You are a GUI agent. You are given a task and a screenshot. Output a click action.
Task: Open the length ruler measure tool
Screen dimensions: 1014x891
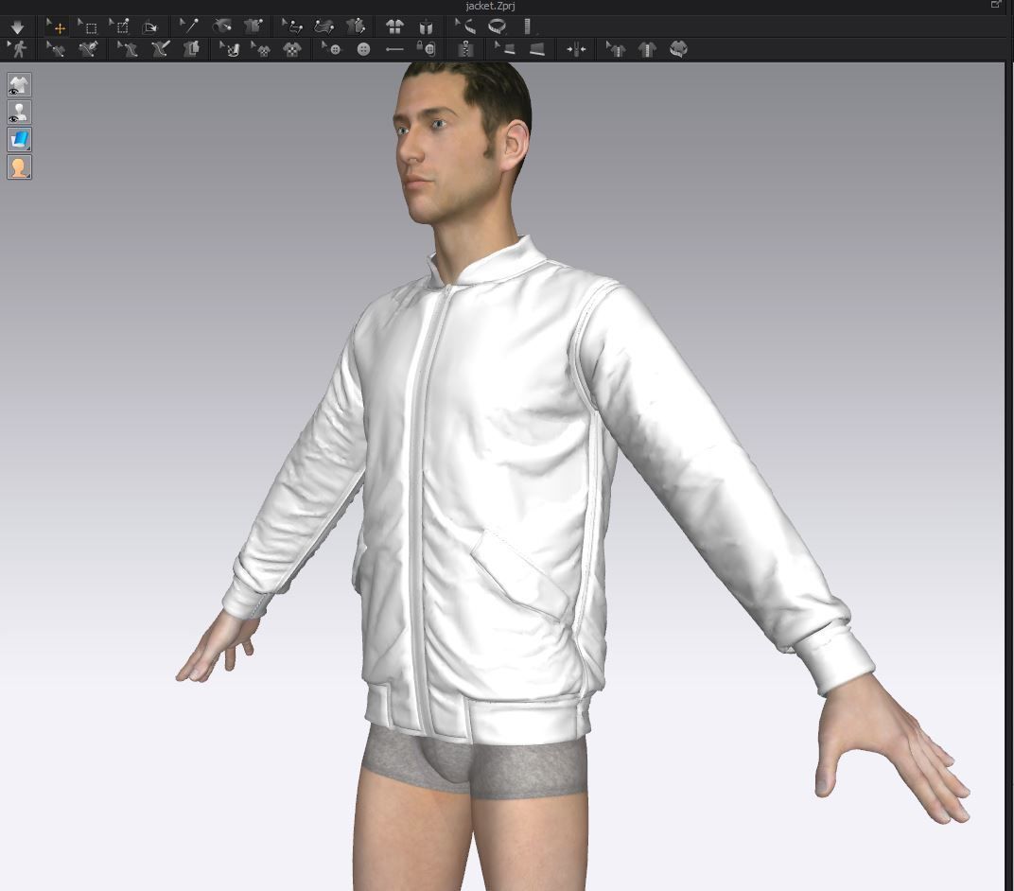tap(528, 27)
